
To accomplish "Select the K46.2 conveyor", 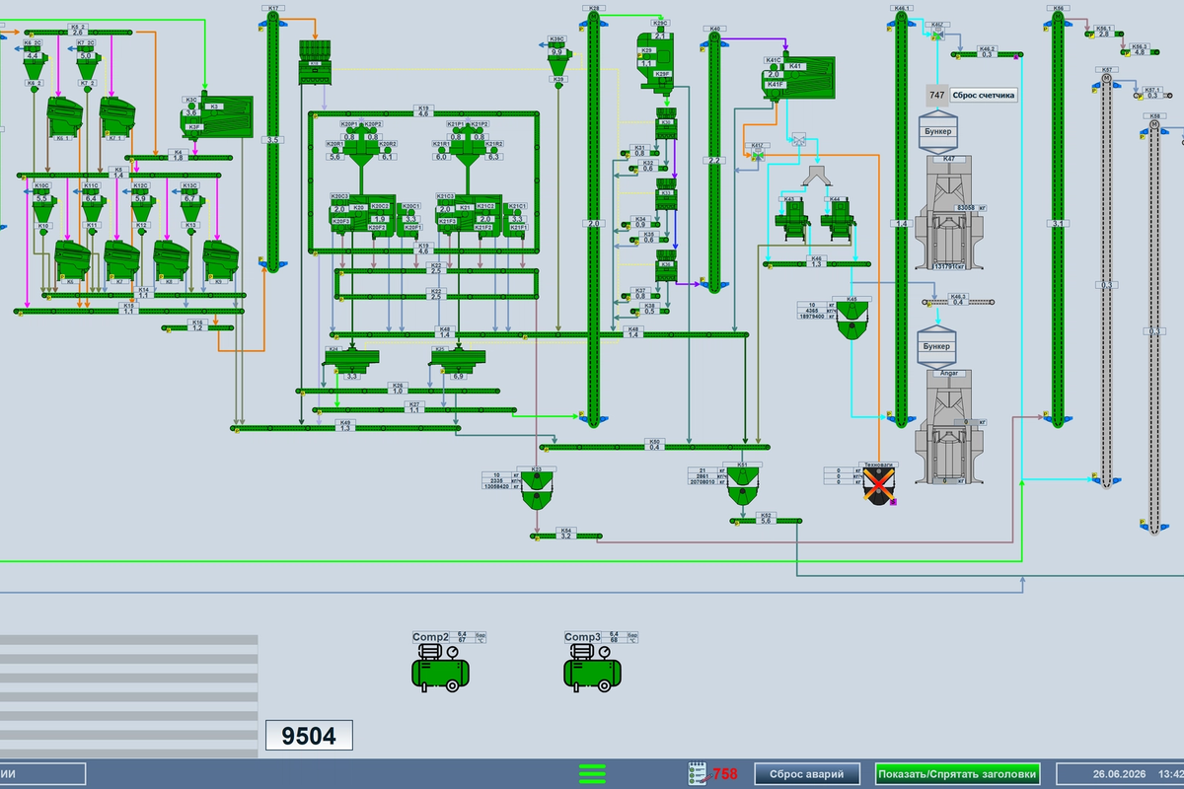I will point(988,53).
